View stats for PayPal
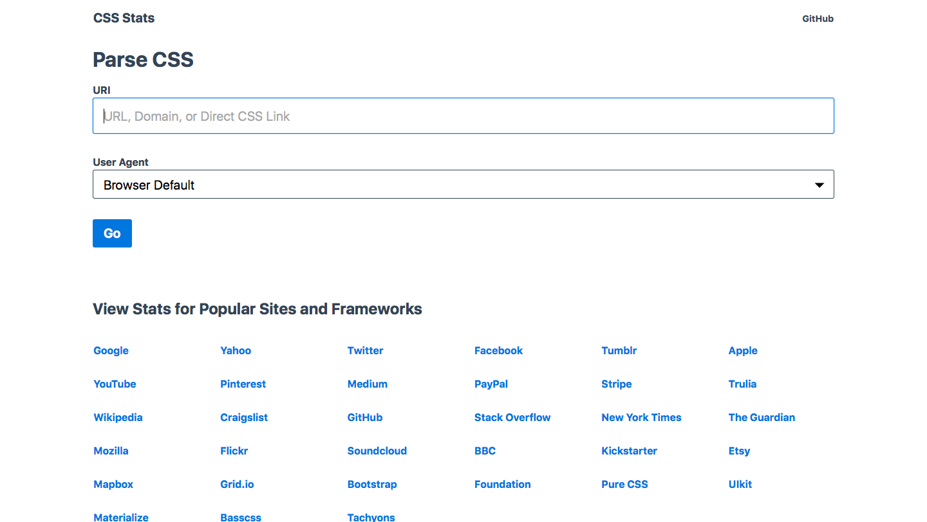Screen dimensions: 927x522 (491, 384)
